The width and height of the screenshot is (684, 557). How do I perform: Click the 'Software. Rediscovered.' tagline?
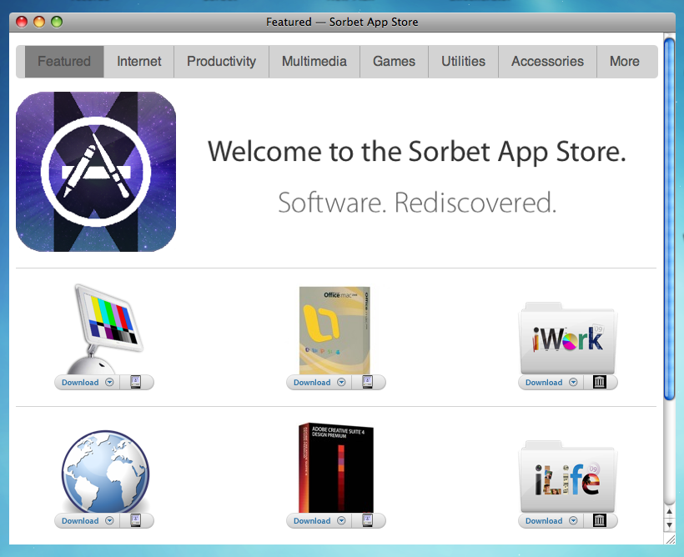click(x=417, y=203)
